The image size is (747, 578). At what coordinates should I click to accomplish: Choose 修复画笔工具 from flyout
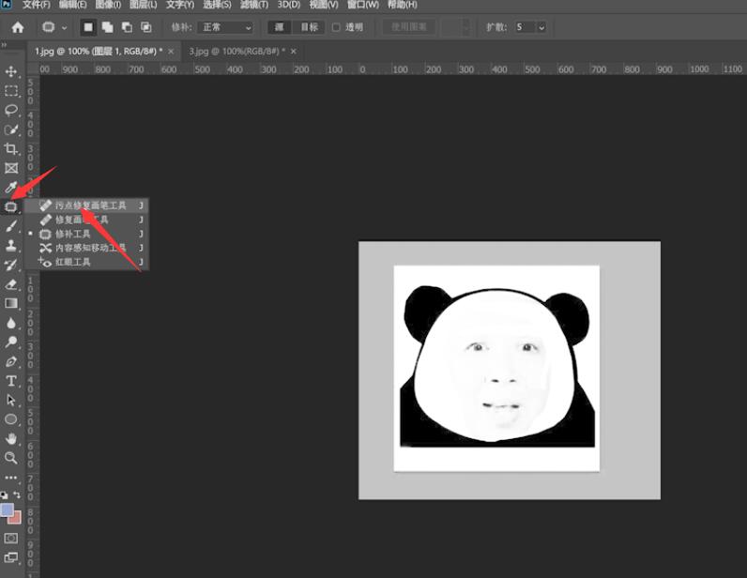tap(87, 220)
